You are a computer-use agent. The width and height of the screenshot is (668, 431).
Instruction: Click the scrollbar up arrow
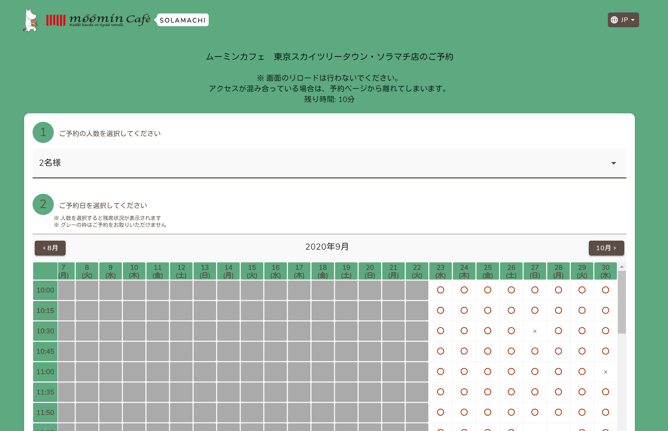click(x=622, y=267)
